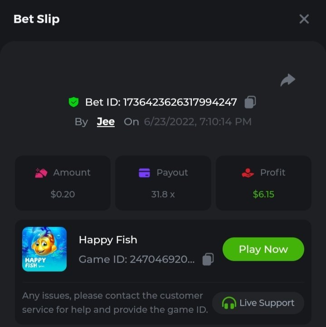Click the green verified shield icon

click(x=73, y=102)
